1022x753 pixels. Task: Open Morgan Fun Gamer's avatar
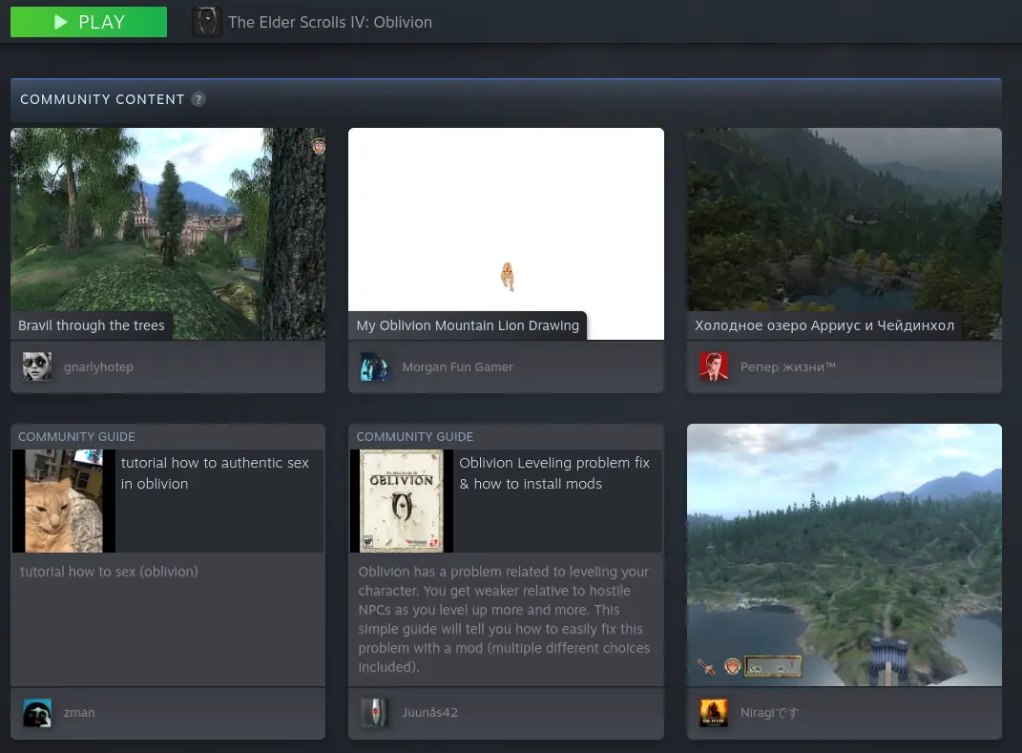click(375, 366)
